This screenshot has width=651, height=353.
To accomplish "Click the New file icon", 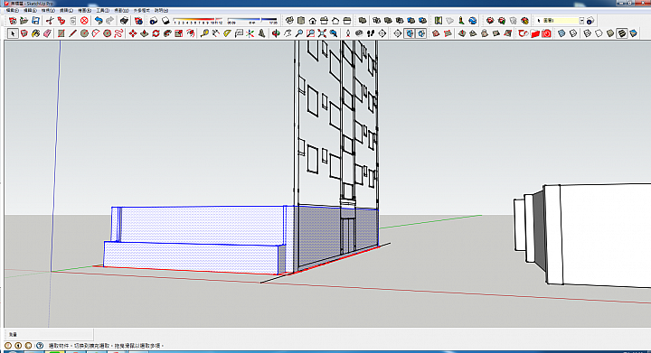I will [x=13, y=20].
